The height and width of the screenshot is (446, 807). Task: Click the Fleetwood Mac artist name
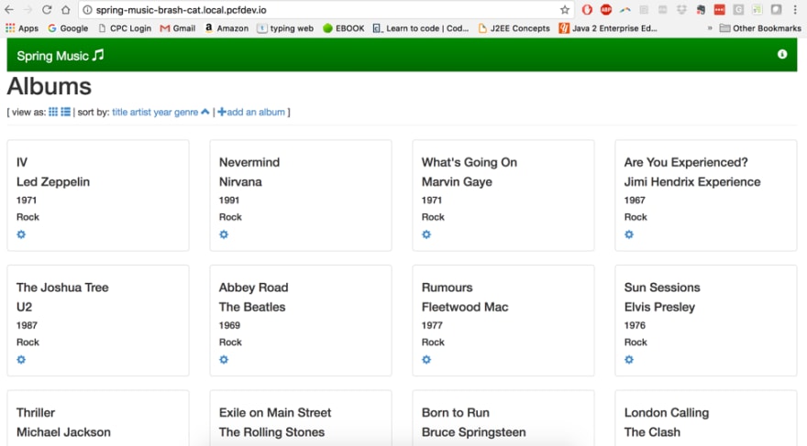pyautogui.click(x=465, y=308)
